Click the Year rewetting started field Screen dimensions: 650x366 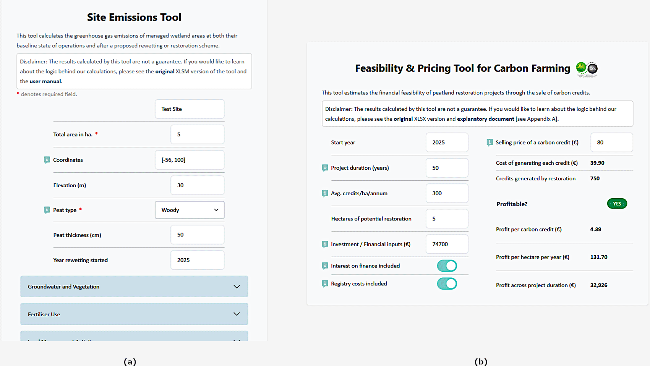(198, 260)
